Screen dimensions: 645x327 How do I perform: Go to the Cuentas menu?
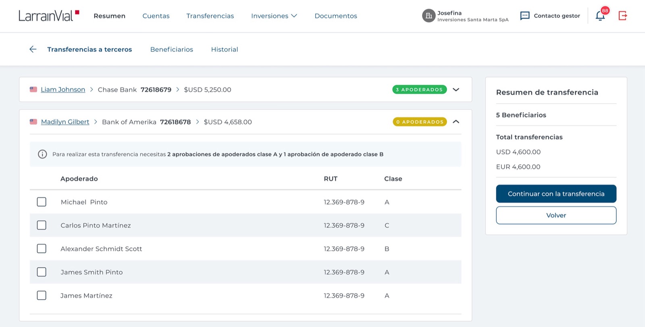156,16
